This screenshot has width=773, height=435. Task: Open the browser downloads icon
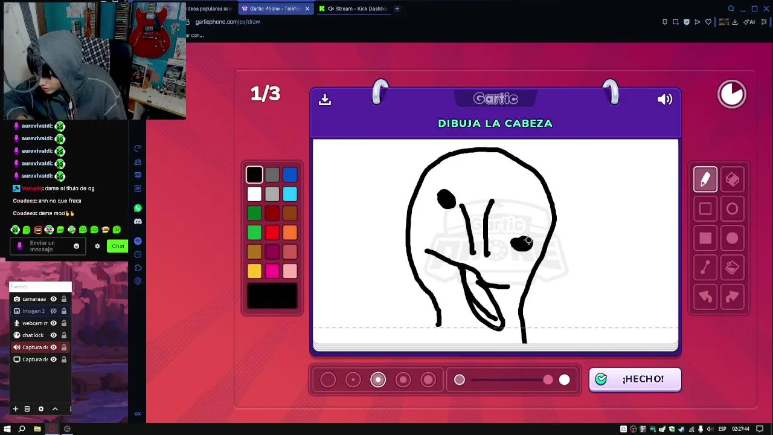tap(735, 22)
